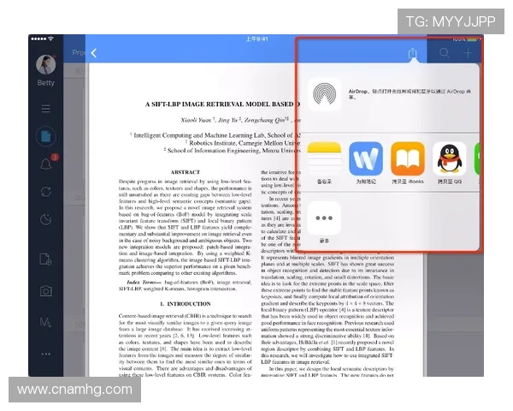Open the camera icon in sidebar

[46, 291]
